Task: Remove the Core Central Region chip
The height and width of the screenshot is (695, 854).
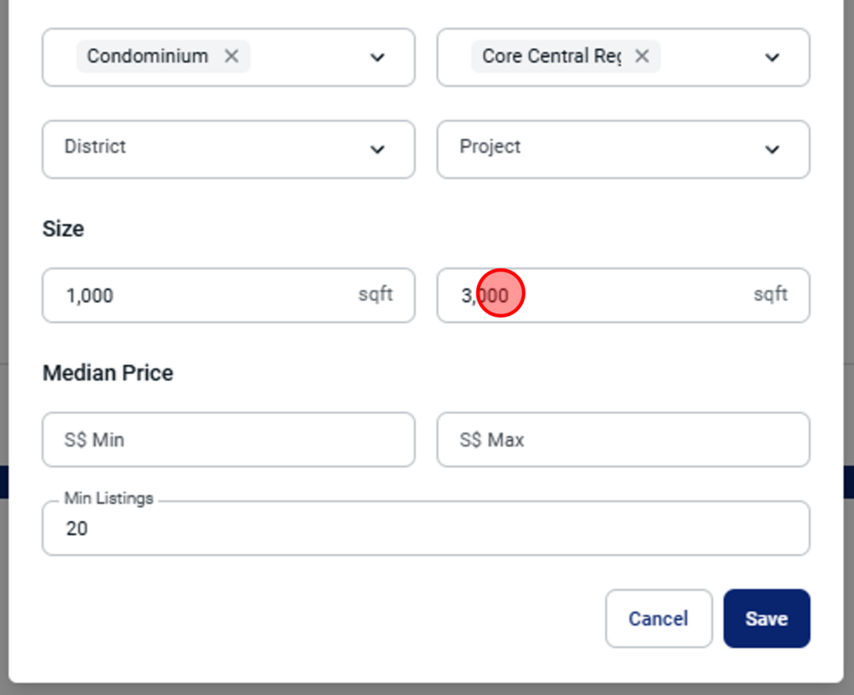Action: tap(642, 56)
